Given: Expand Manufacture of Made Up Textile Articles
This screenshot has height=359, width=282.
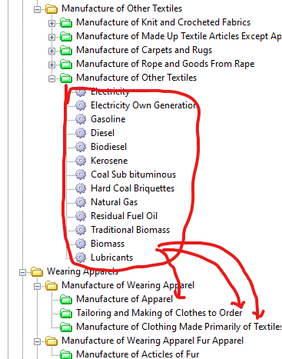Looking at the screenshot, I should tap(51, 37).
